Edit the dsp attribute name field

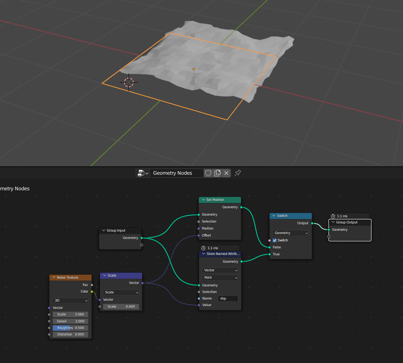click(228, 298)
